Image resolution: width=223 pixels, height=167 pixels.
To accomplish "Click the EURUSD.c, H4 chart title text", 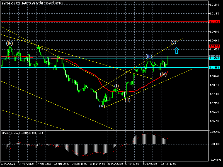I will (32, 3).
